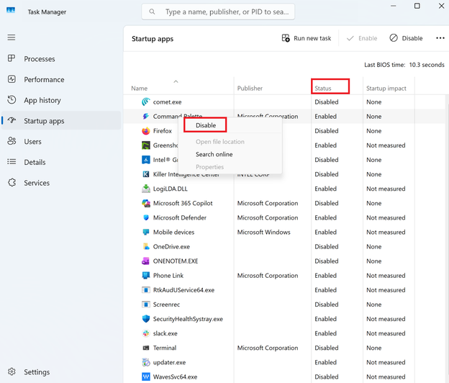Click the Last BIOS time value

coord(427,65)
